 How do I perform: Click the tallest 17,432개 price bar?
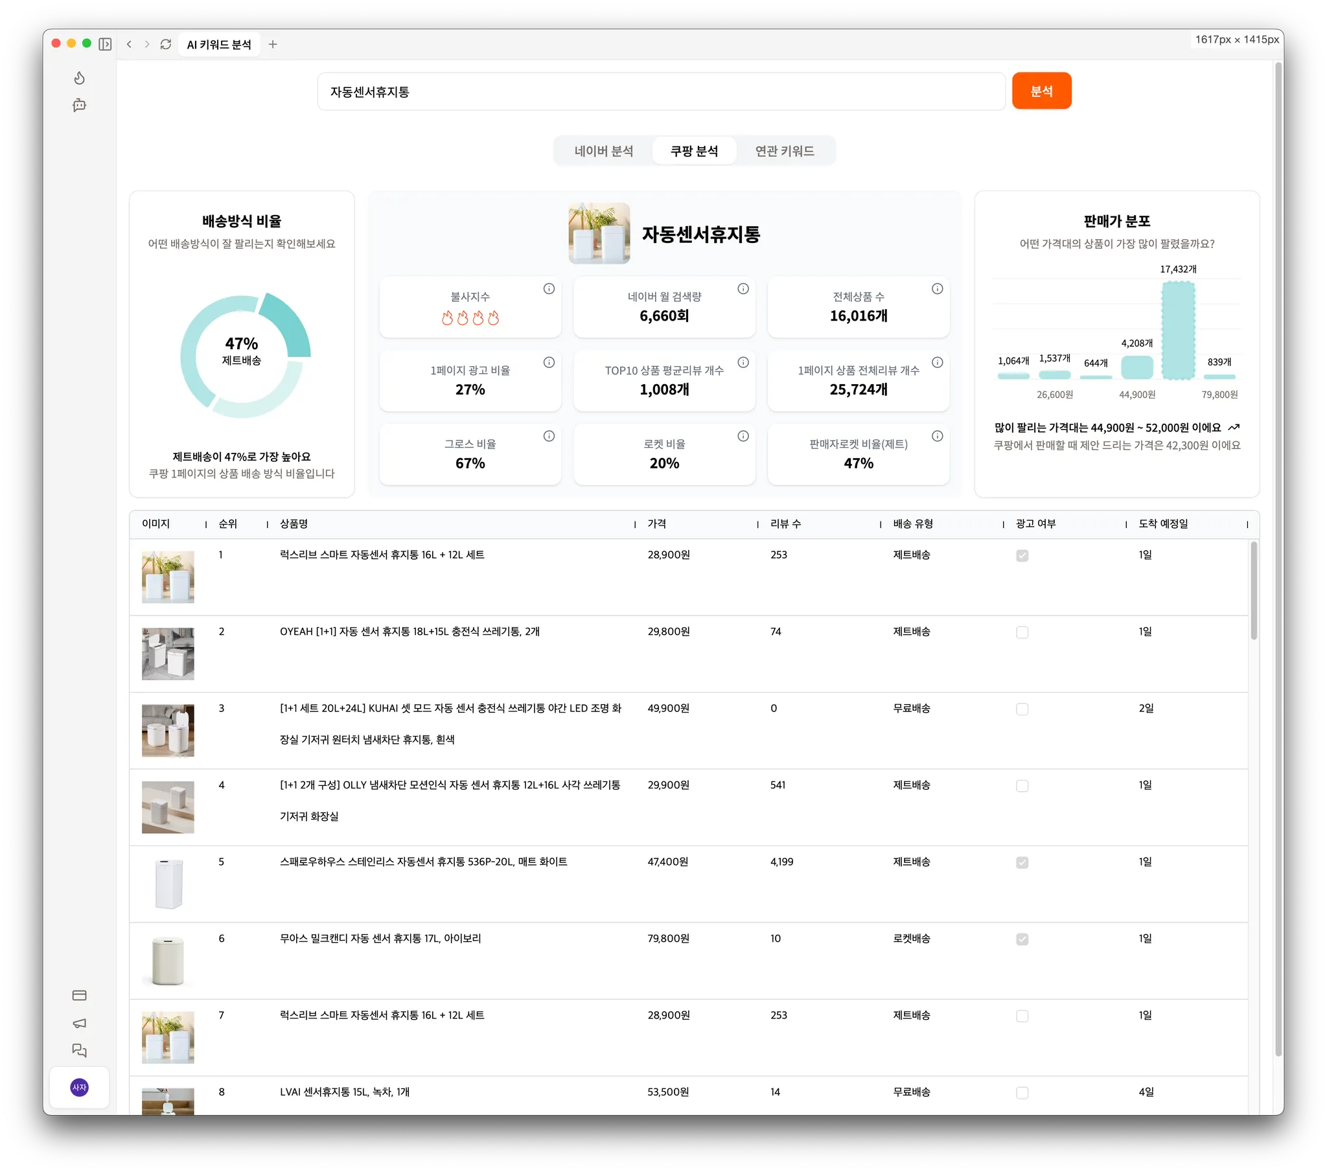(x=1178, y=330)
